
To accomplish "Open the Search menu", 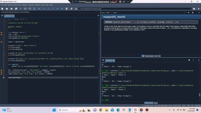I will coord(10,5).
